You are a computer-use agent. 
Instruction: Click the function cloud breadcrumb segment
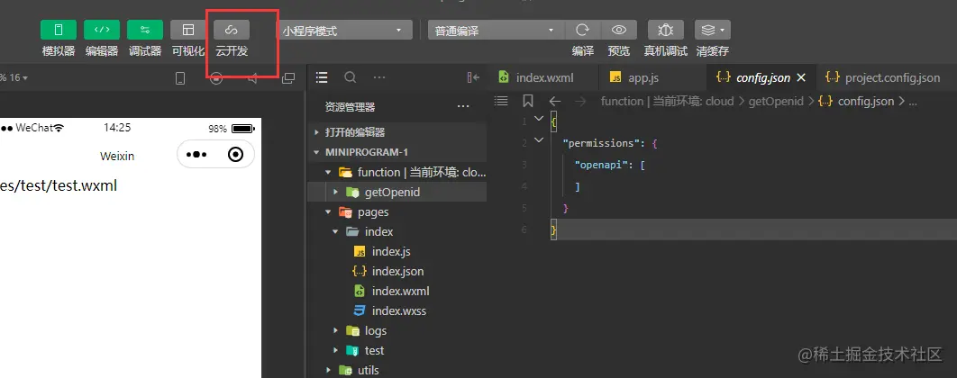tap(667, 101)
